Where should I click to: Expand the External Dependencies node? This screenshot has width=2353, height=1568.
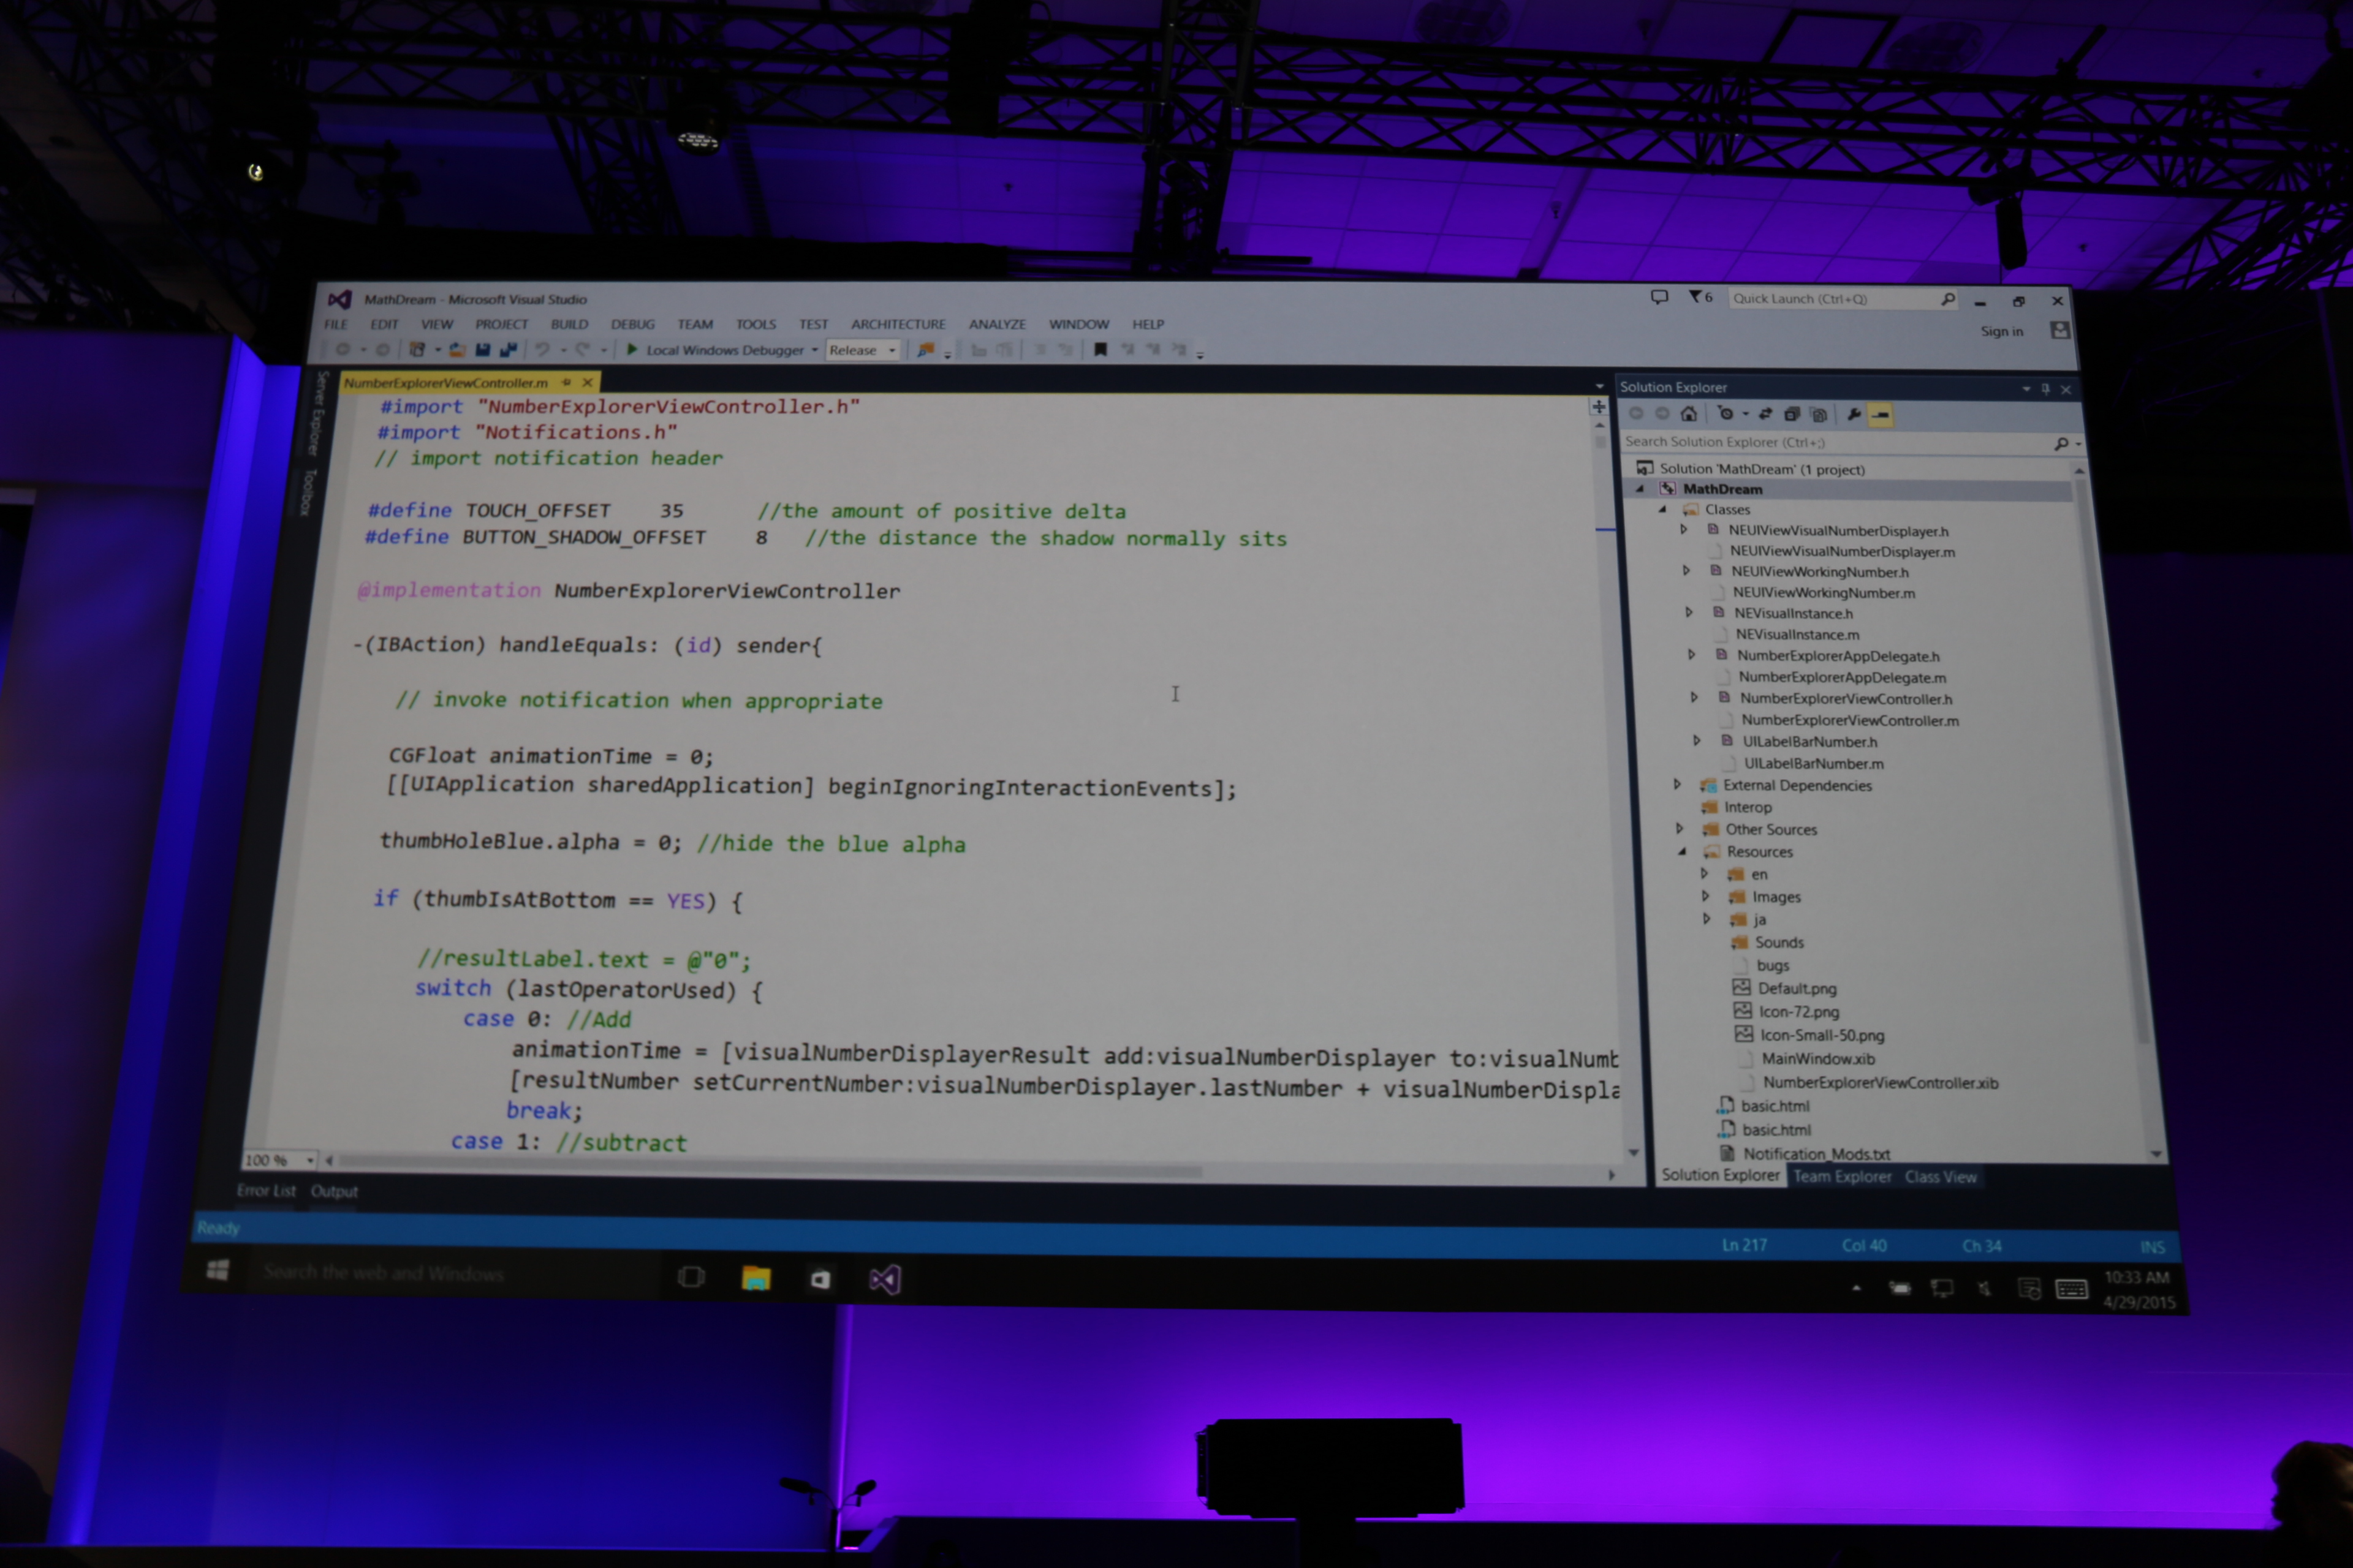coord(1677,785)
